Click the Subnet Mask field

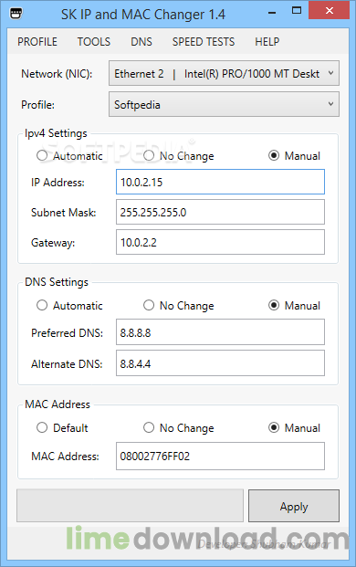220,212
